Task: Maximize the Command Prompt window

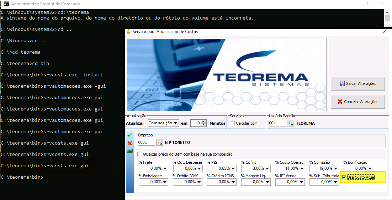Action: [366, 4]
